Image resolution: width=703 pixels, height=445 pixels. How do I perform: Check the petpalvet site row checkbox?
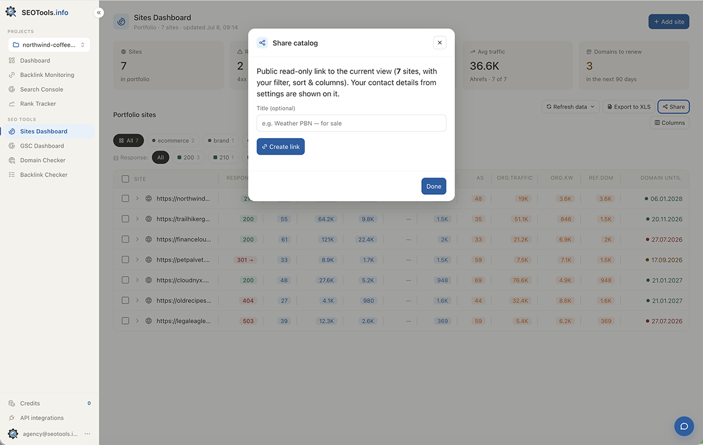pos(125,260)
